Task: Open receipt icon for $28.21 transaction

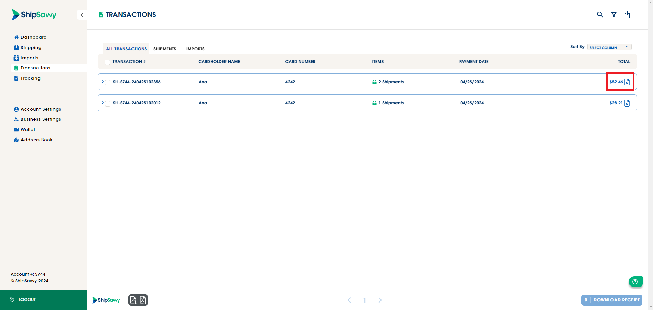Action: click(627, 103)
